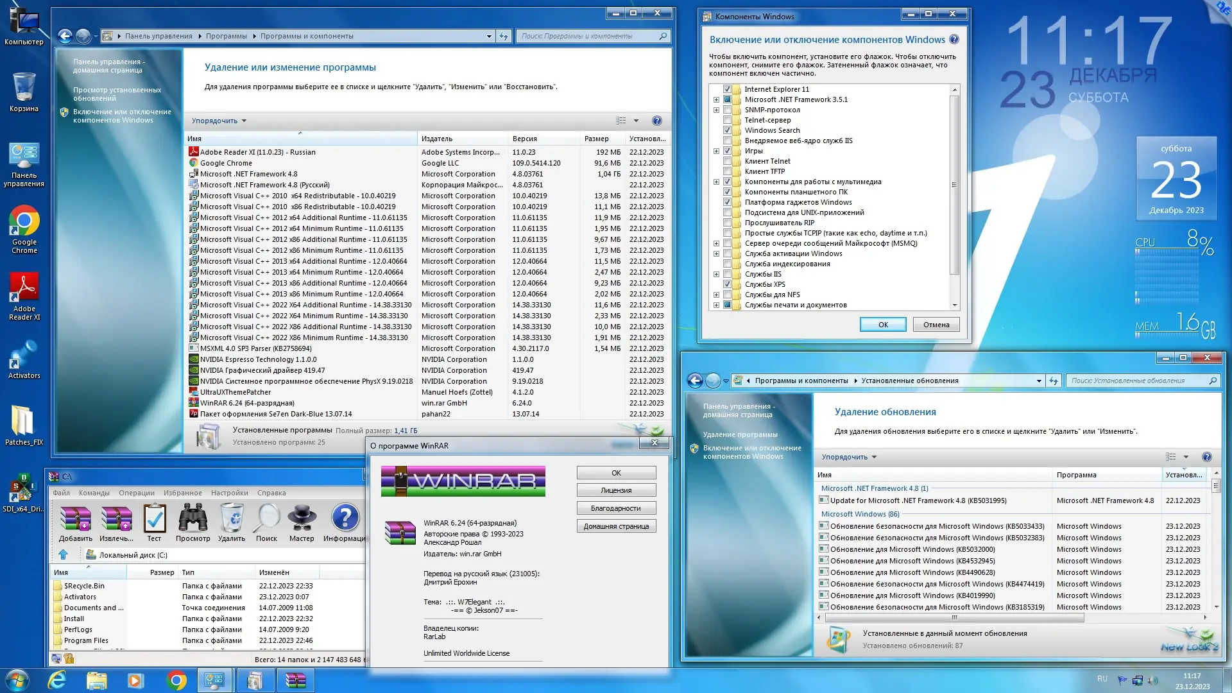
Task: Enable the Telnet-сервер checkbox
Action: point(727,120)
